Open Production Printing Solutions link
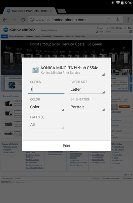 click(33, 156)
